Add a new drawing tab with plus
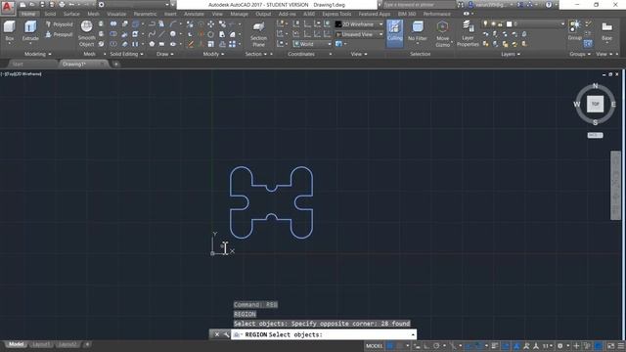626x352 pixels. pyautogui.click(x=115, y=64)
